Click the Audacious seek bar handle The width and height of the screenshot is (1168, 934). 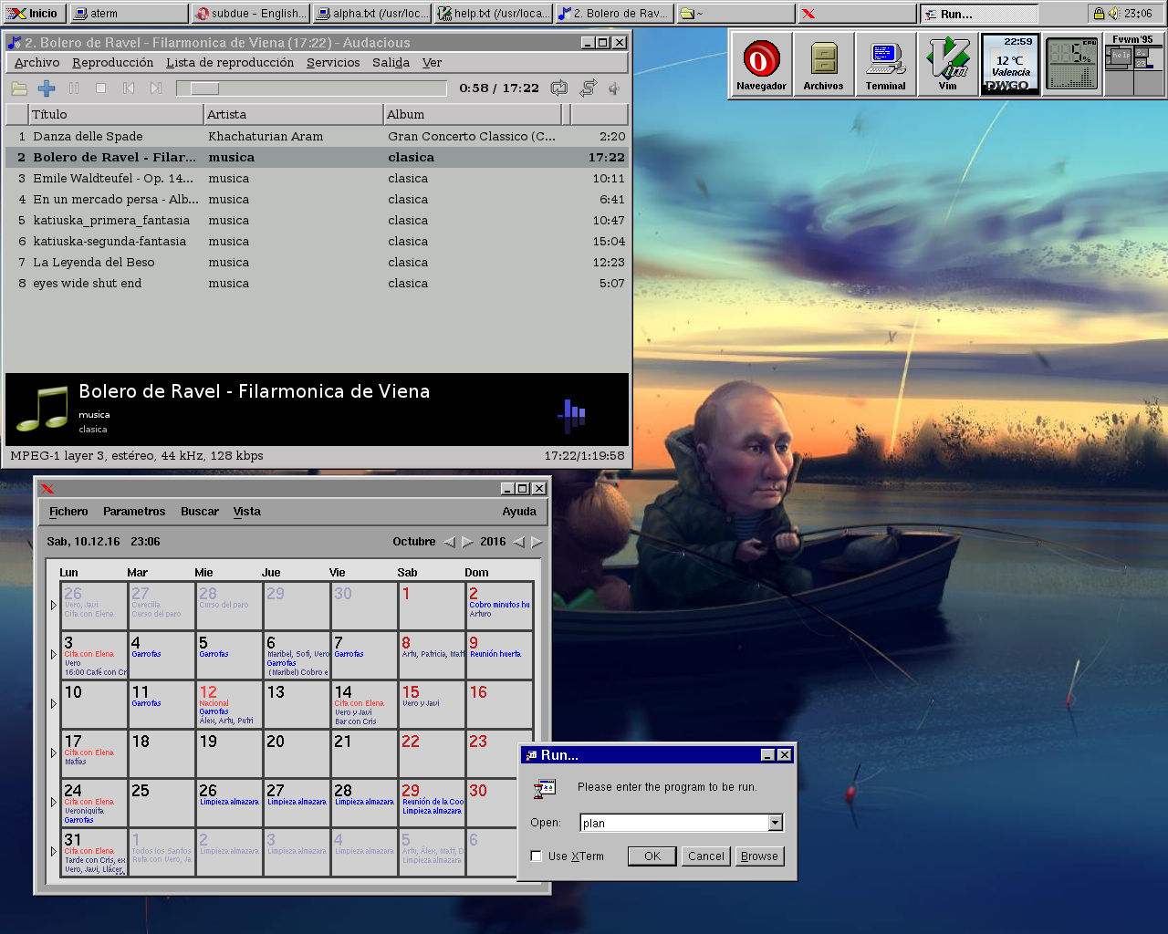click(x=204, y=88)
